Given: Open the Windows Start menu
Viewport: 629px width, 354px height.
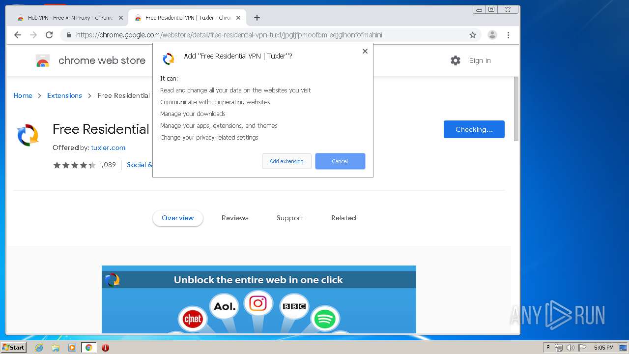Looking at the screenshot, I should coord(14,348).
